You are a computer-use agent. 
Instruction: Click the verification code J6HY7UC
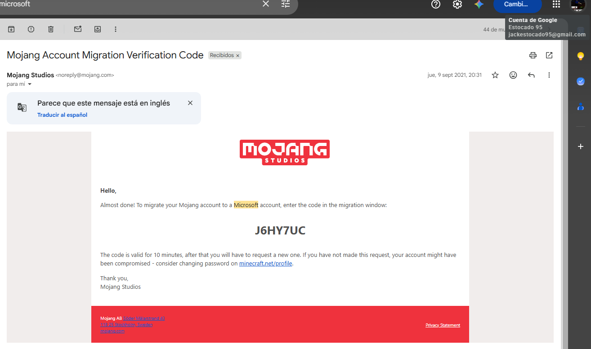coord(280,231)
